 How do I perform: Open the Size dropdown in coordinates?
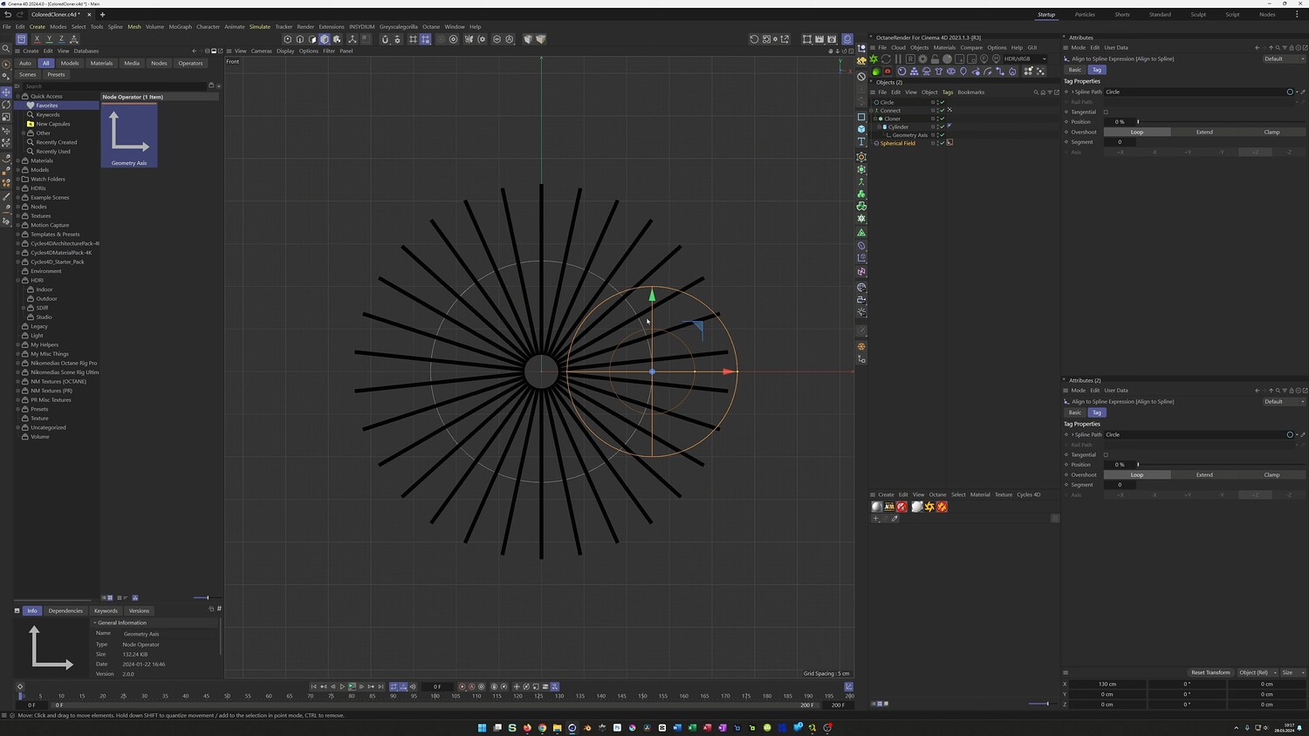(1292, 672)
